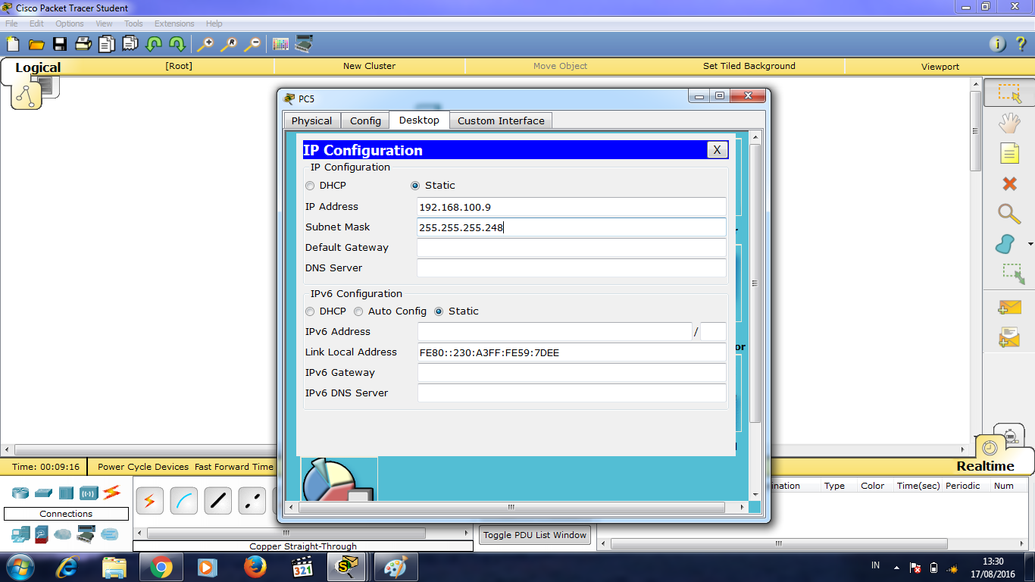
Task: Select the Inspect magnifier tool
Action: tap(1009, 214)
